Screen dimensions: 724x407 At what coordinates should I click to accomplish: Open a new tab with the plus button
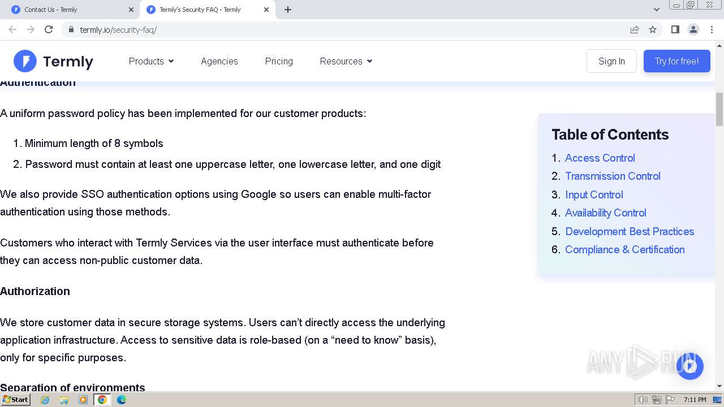coord(288,10)
